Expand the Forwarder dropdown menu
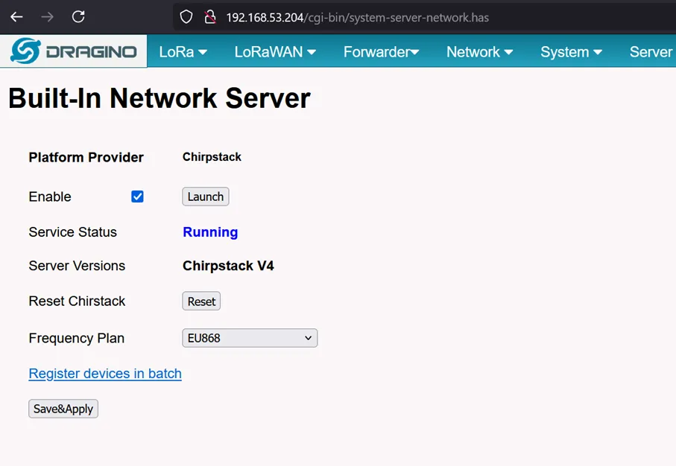The height and width of the screenshot is (466, 676). coord(381,52)
